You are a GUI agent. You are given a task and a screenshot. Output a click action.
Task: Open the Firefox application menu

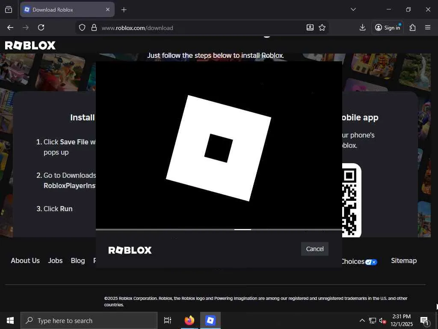click(x=428, y=27)
